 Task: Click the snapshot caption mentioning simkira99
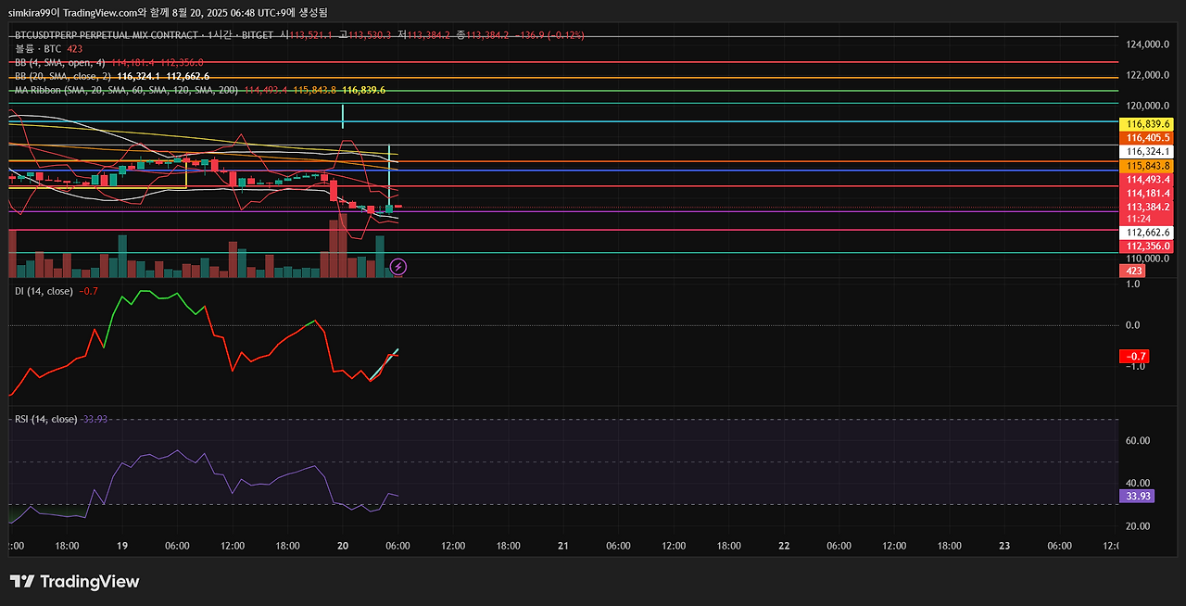pos(168,12)
